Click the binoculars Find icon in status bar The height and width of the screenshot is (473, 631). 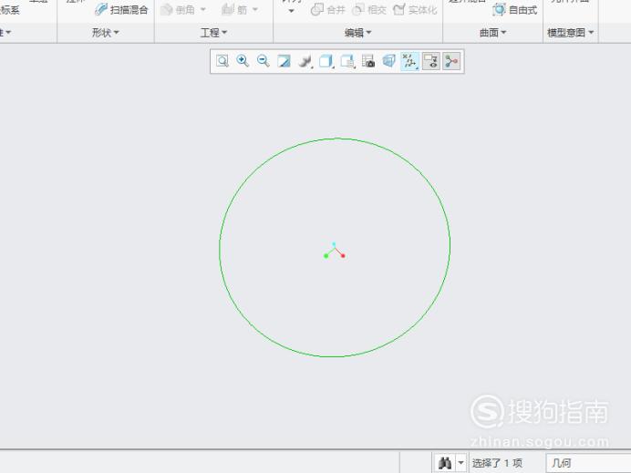445,463
